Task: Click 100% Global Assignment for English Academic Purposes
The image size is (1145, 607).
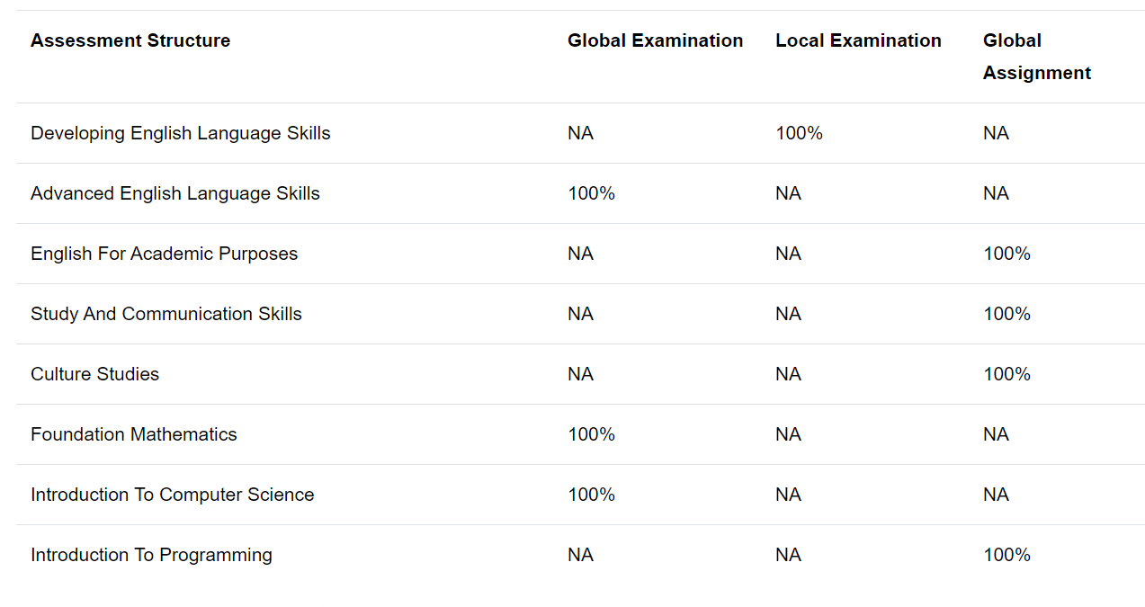Action: [x=1006, y=254]
